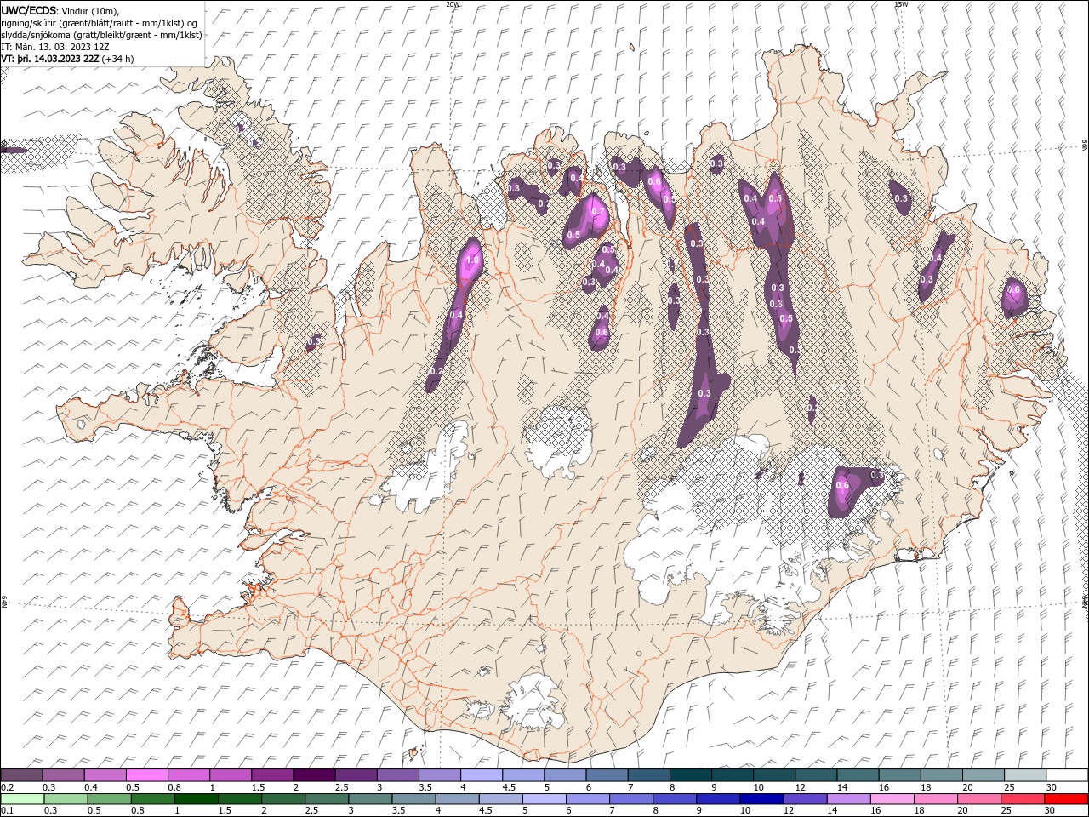The width and height of the screenshot is (1089, 817).
Task: Click the top legend swatch between 0.2 and 0.3
Action: pyautogui.click(x=21, y=775)
